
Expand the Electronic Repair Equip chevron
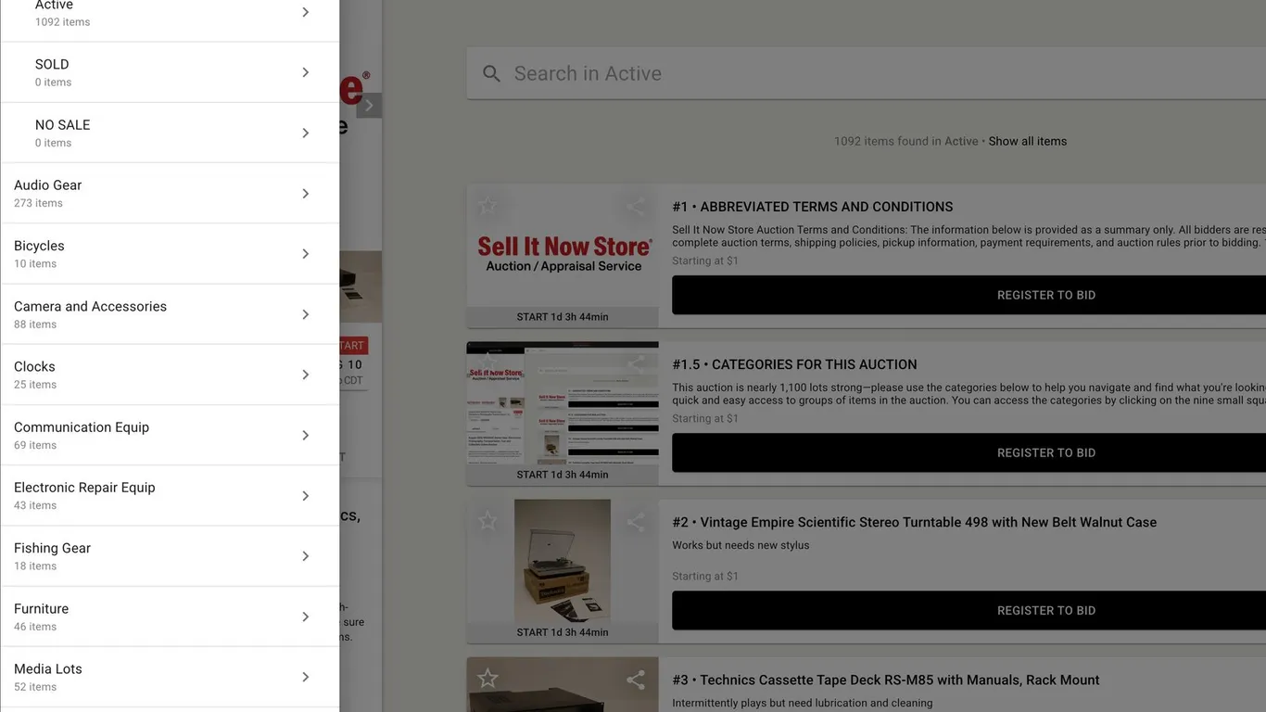point(306,496)
